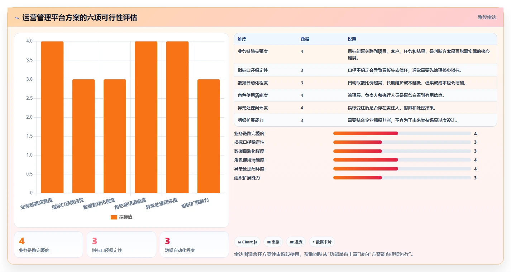Screen dimensions: 511x272
Task: Select the 角色使用清晰度 table row name
Action: point(253,95)
